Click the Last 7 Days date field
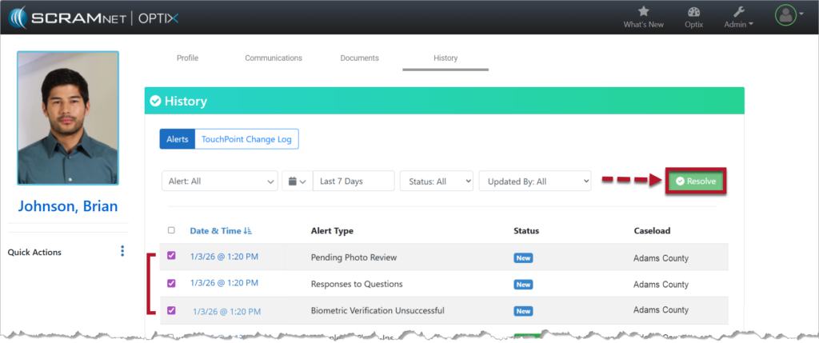 point(354,181)
